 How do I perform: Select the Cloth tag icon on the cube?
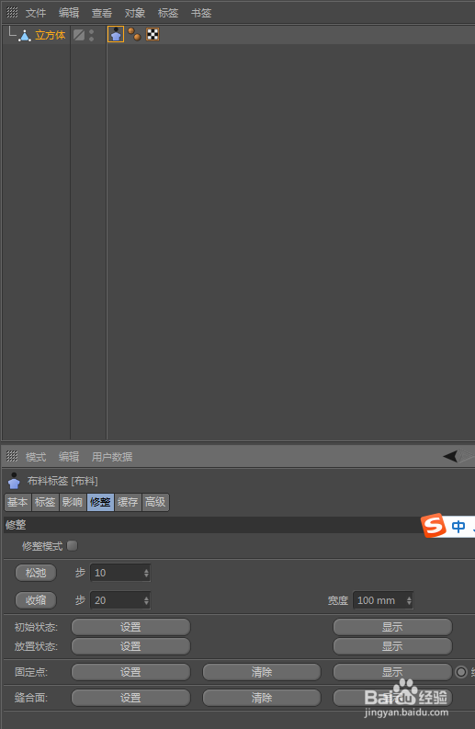116,34
